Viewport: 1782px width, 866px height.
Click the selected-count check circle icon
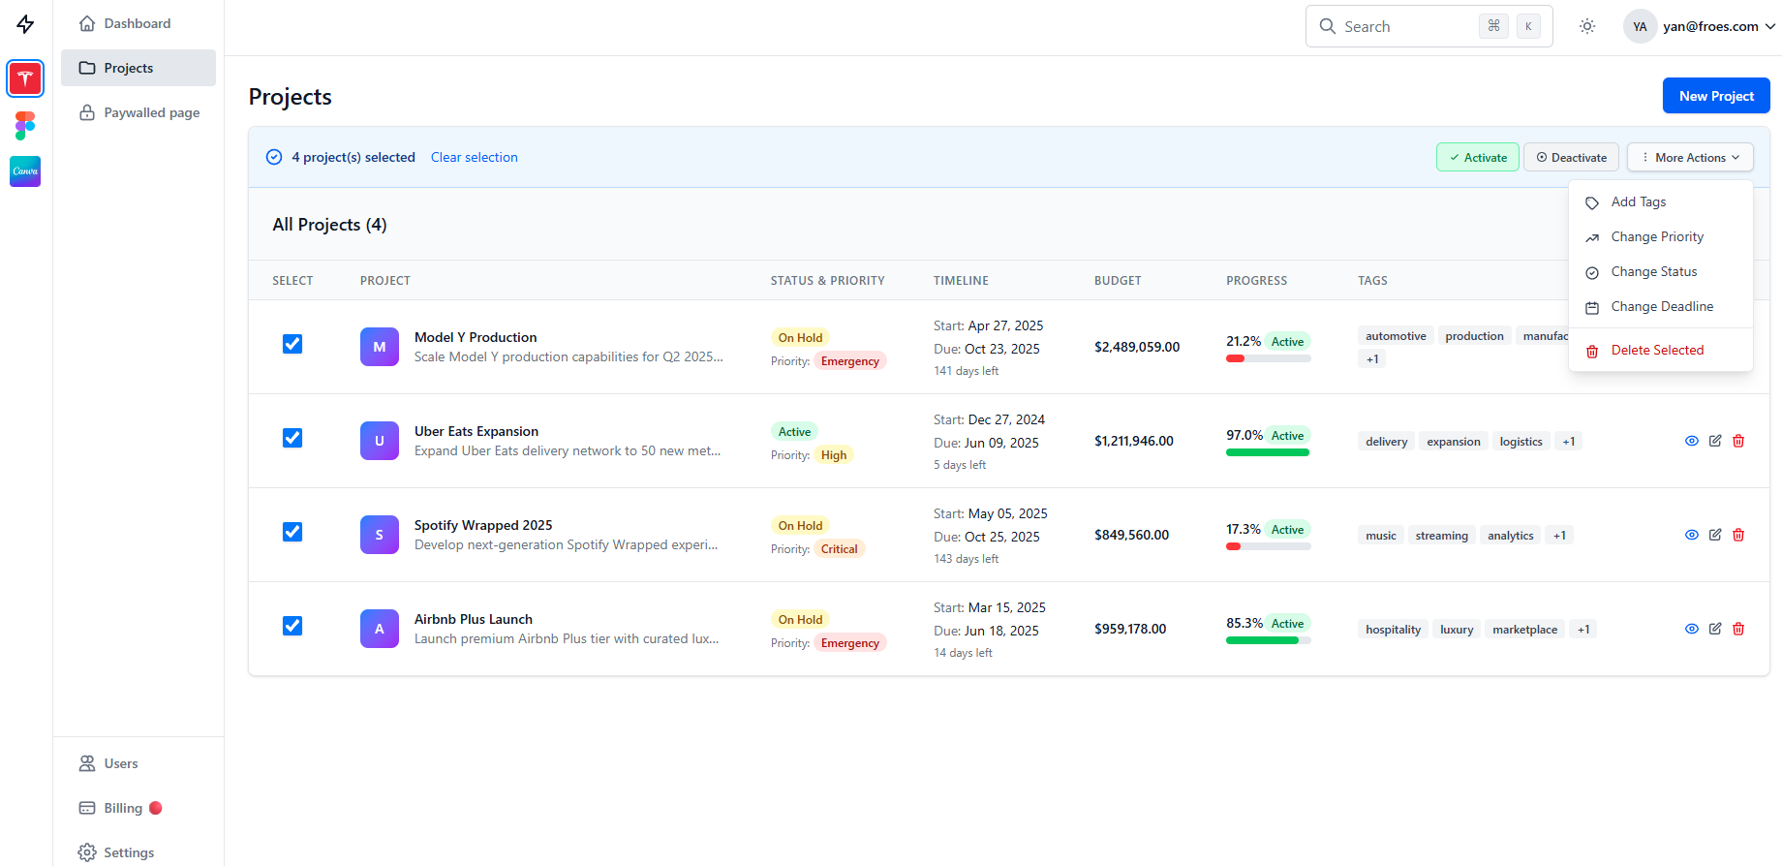click(x=274, y=157)
